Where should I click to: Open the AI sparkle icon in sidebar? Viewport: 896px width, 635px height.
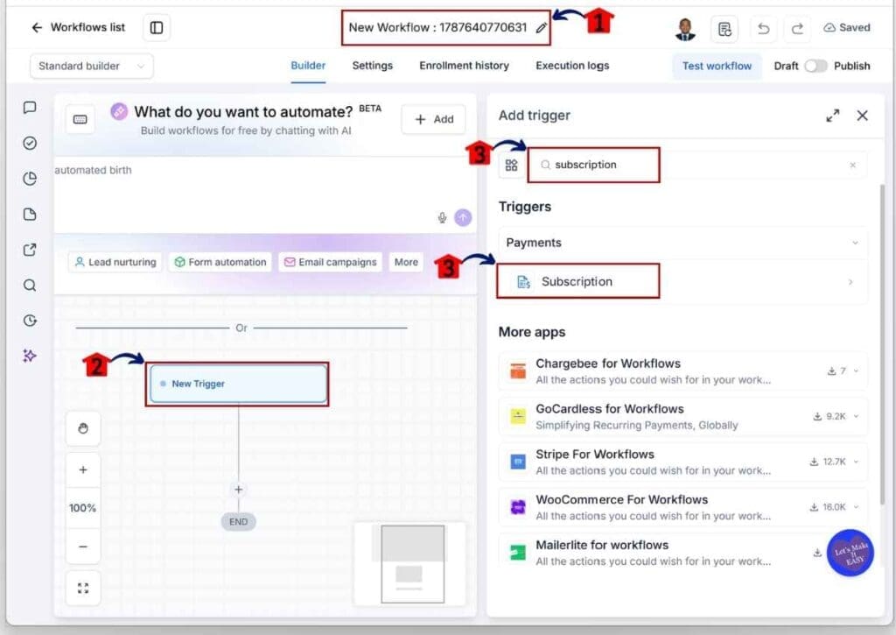point(30,356)
